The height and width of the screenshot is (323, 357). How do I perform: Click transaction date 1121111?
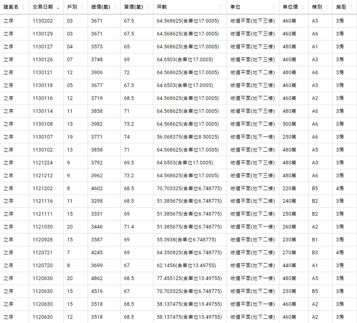[43, 214]
